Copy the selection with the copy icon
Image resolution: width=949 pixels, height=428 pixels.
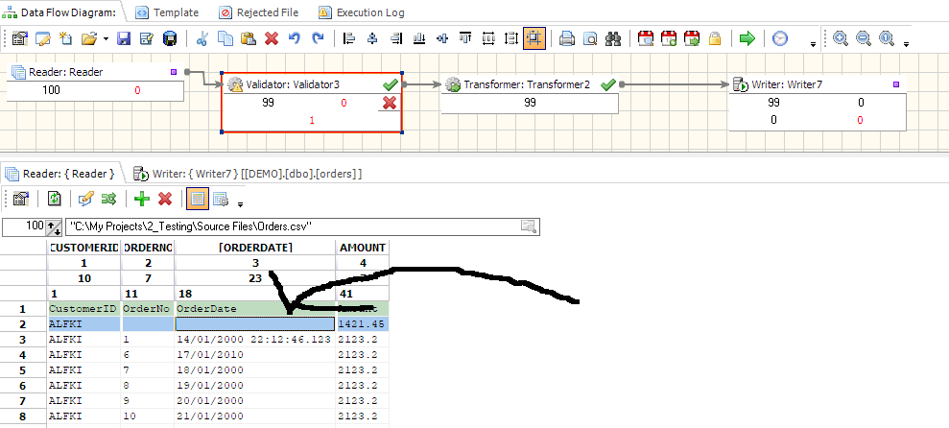225,38
